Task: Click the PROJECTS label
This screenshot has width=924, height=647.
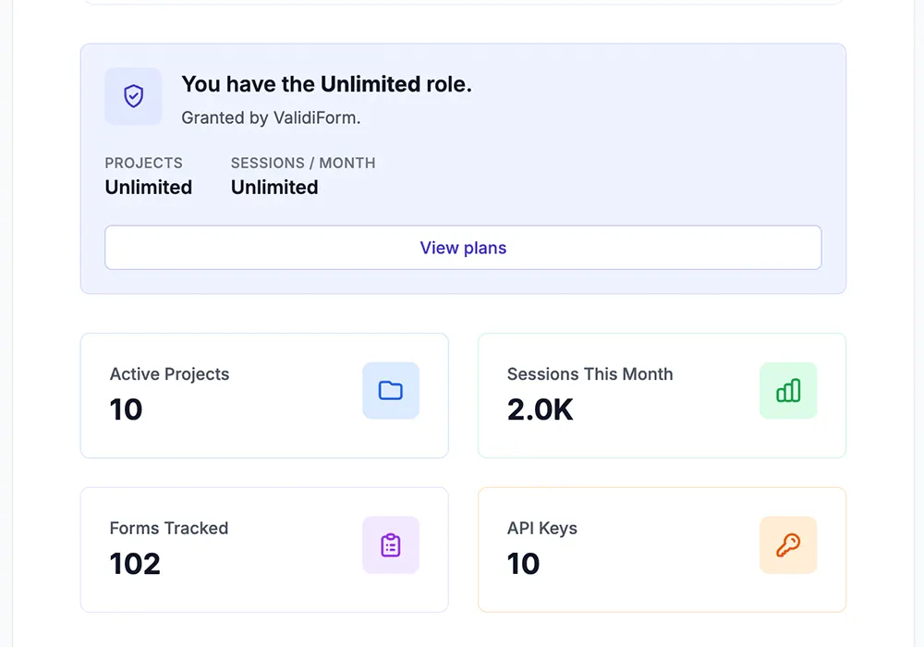Action: 144,163
